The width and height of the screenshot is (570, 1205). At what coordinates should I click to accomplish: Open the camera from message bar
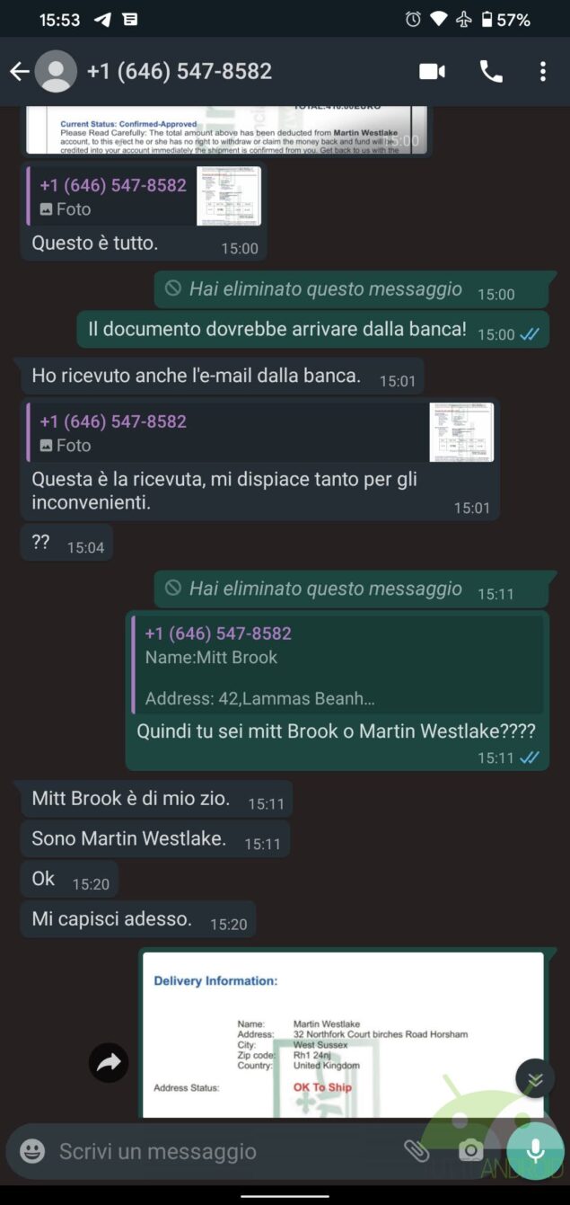coord(470,1151)
